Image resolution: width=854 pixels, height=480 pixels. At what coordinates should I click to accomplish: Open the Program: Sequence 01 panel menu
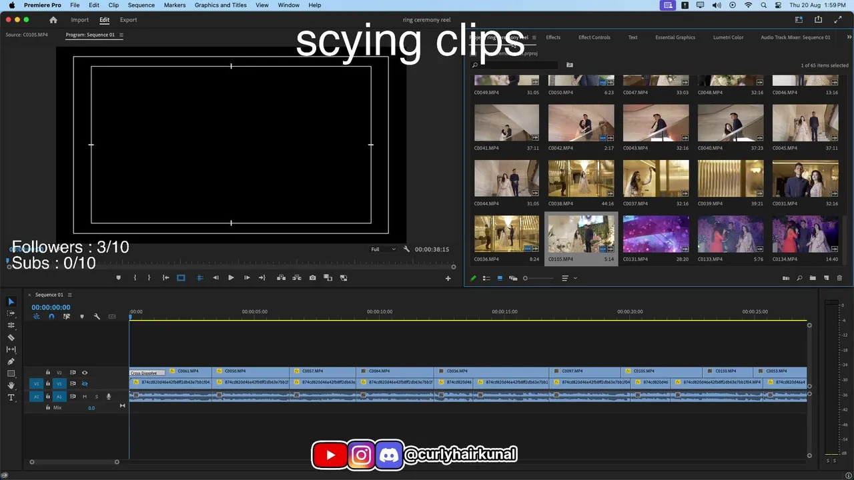point(121,35)
